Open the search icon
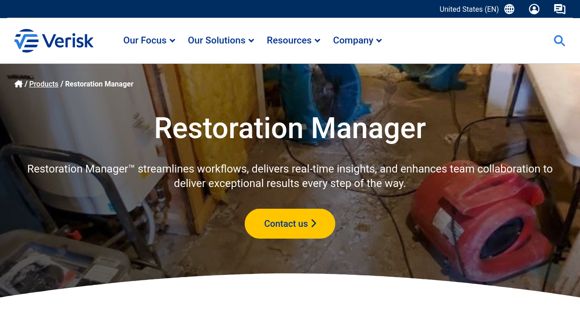The image size is (580, 326). coord(559,41)
